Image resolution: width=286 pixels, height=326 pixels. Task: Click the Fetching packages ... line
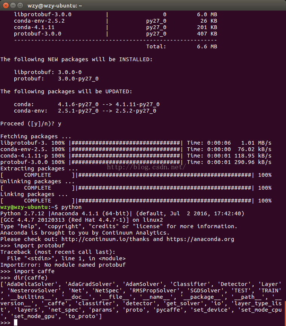click(x=36, y=136)
